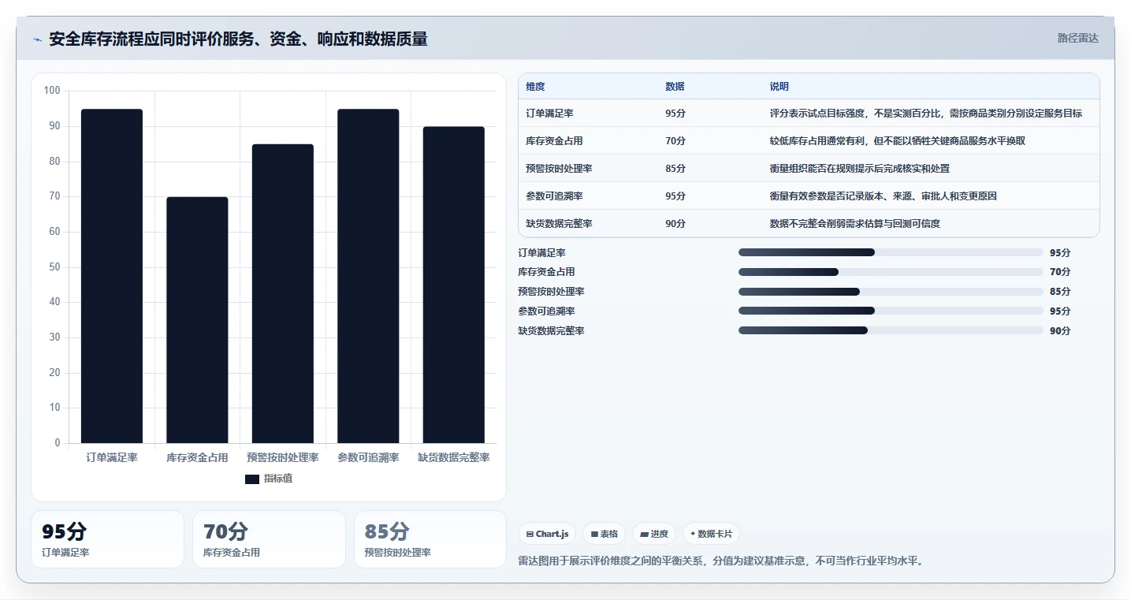Click the 说明 column header
This screenshot has height=600, width=1131.
(x=779, y=87)
